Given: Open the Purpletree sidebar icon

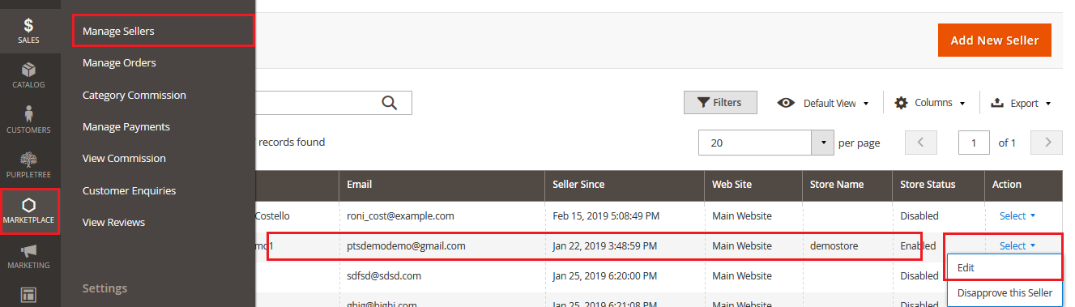Looking at the screenshot, I should [28, 165].
